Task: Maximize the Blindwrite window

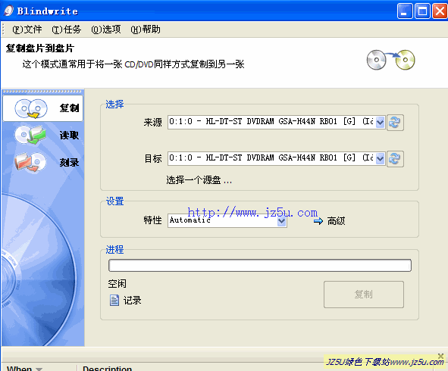Action: pyautogui.click(x=422, y=11)
